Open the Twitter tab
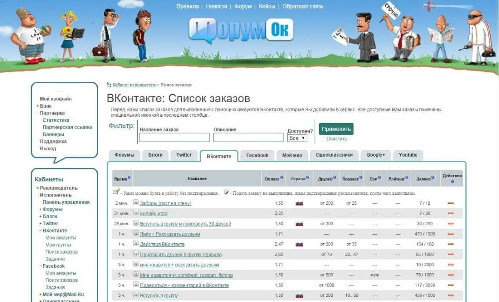This screenshot has height=302, width=499. (184, 155)
